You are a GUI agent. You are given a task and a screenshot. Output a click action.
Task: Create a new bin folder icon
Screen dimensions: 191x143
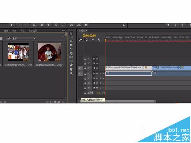click(x=55, y=102)
